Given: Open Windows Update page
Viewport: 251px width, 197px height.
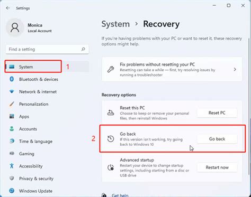Looking at the screenshot, I should click(x=47, y=191).
